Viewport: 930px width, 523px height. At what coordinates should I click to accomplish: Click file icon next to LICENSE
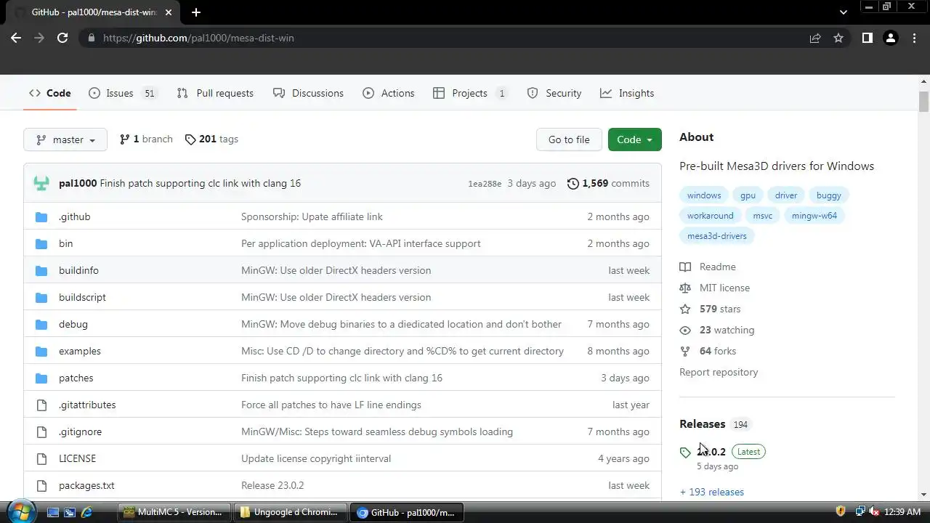click(41, 458)
